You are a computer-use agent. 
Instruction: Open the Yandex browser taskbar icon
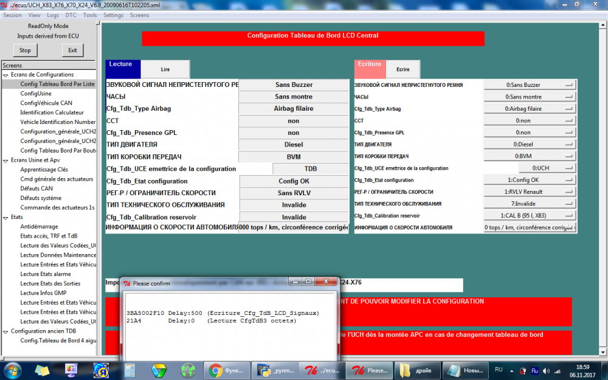(101, 370)
